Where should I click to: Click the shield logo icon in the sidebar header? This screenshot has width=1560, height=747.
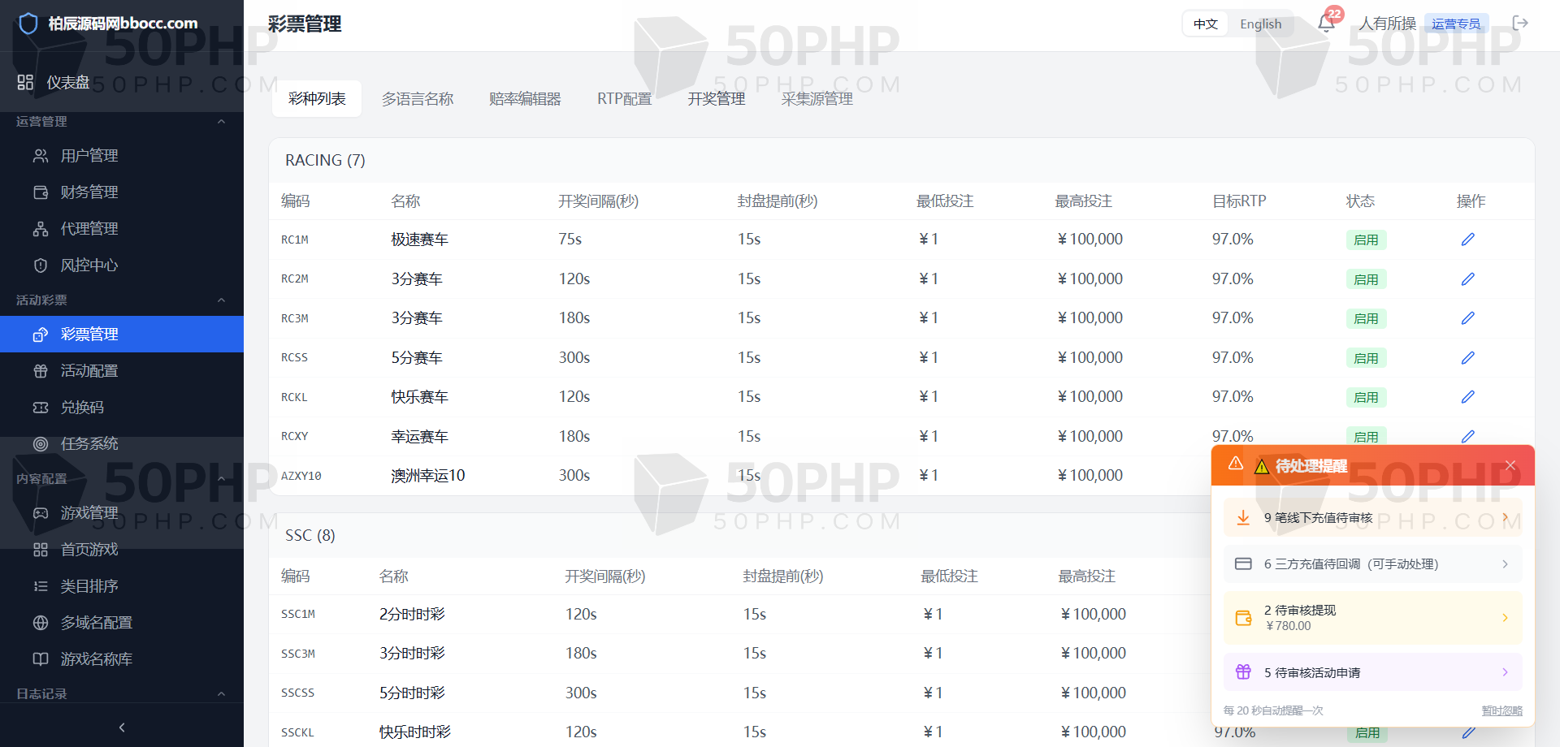point(28,24)
